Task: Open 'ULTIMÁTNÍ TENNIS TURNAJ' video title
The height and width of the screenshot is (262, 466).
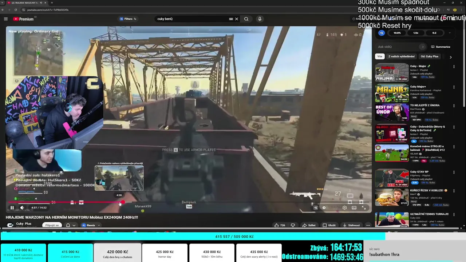Action: [x=429, y=214]
